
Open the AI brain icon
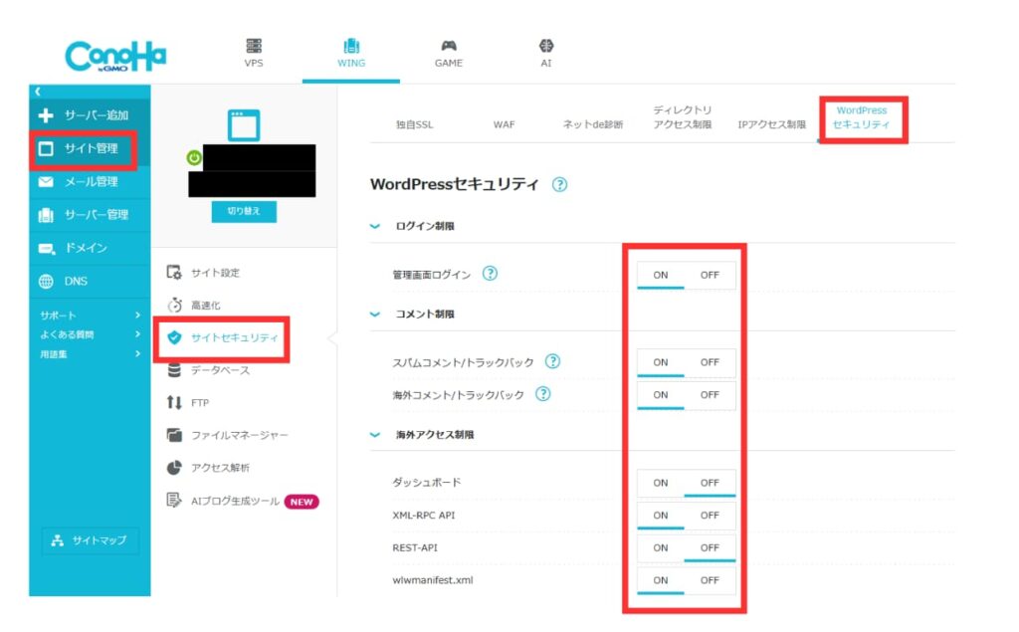coord(546,46)
